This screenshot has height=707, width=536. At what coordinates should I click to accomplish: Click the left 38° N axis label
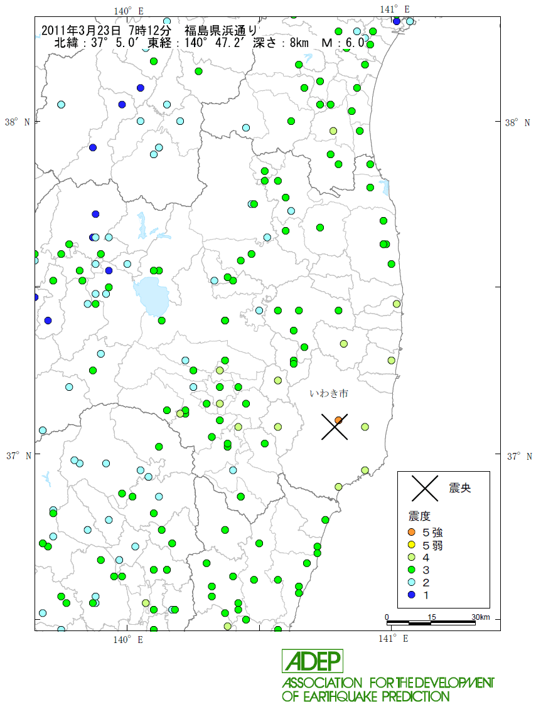(18, 122)
